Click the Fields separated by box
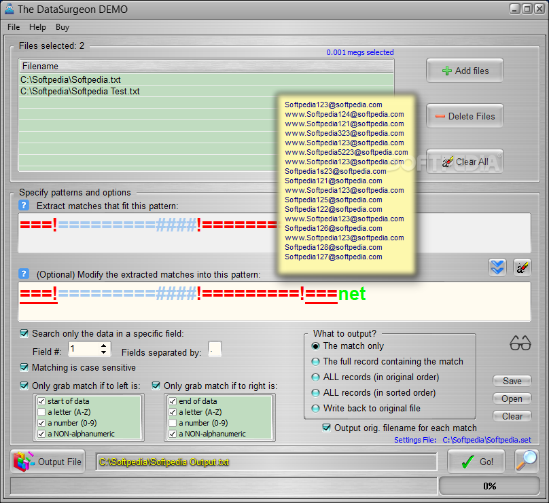This screenshot has width=549, height=503. [x=215, y=349]
